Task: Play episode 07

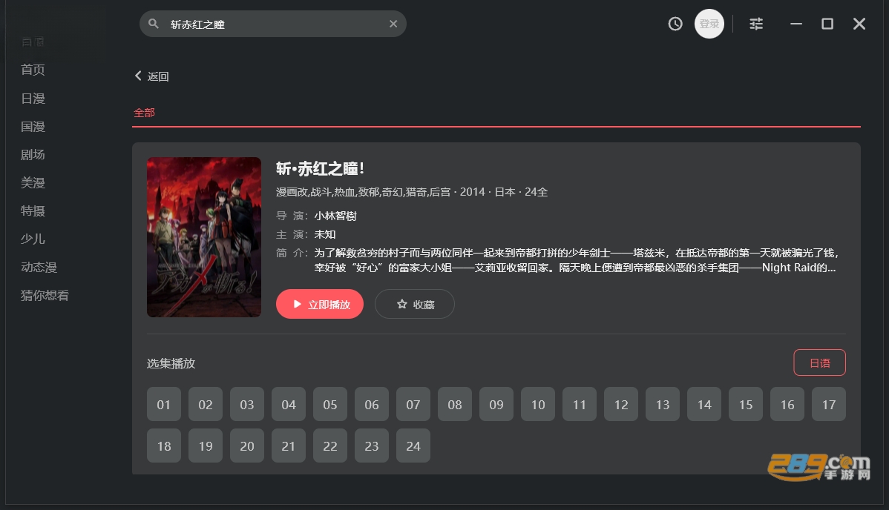Action: click(413, 405)
